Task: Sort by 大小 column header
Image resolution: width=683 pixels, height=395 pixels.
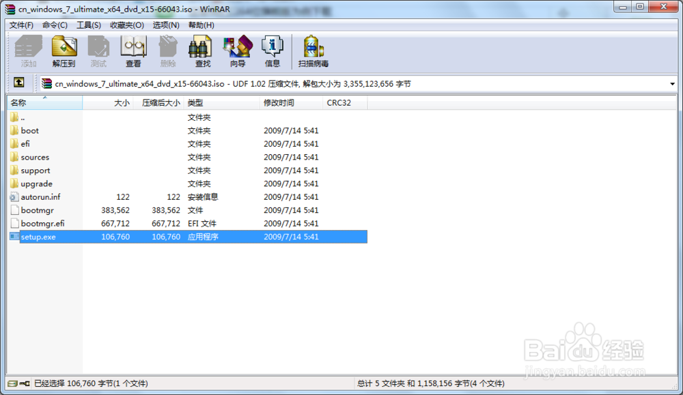Action: point(108,102)
